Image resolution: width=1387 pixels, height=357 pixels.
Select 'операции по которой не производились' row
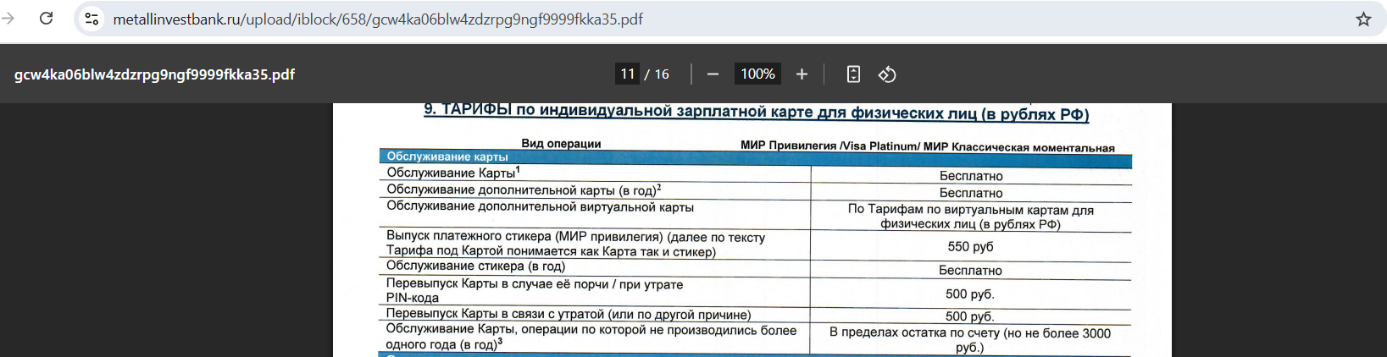591,337
